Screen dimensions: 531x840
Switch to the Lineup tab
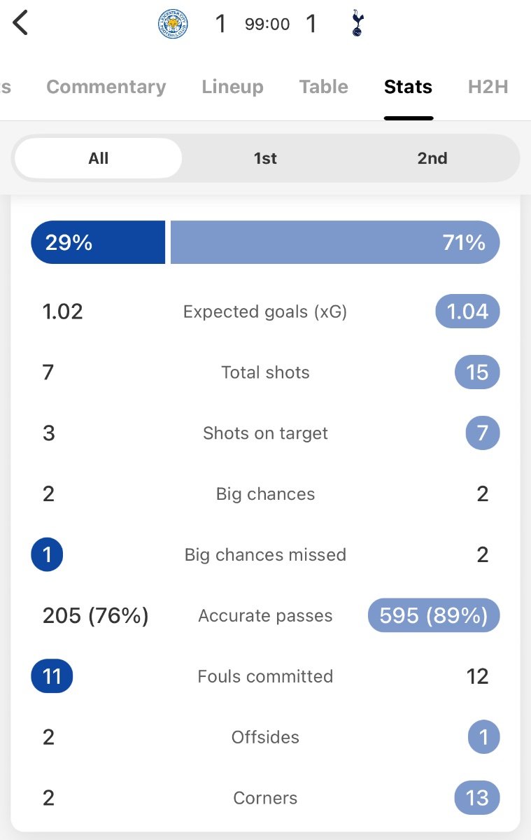pos(233,87)
